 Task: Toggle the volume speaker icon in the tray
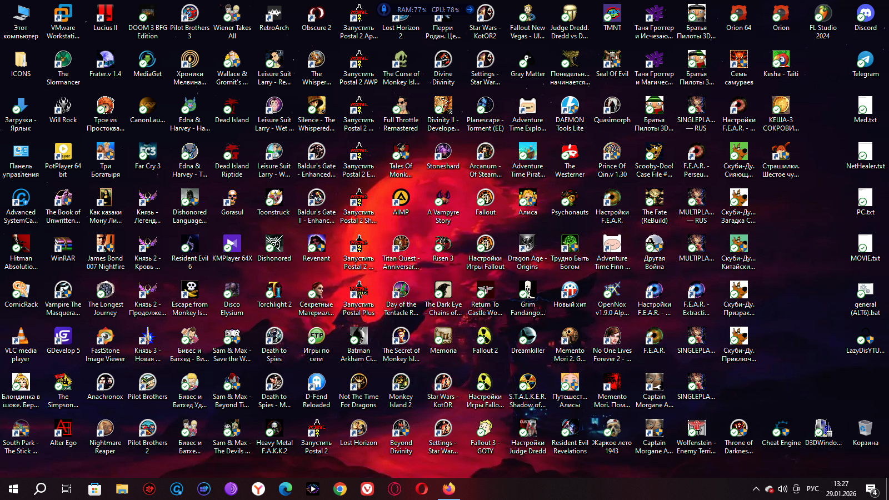(783, 489)
